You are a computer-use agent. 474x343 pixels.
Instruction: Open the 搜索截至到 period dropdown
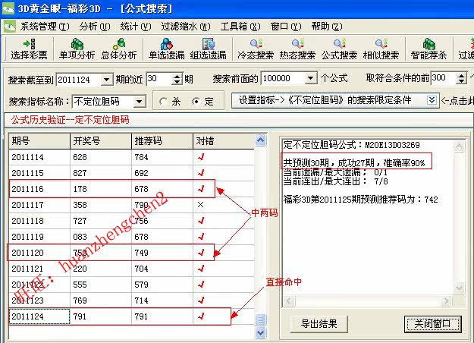106,80
